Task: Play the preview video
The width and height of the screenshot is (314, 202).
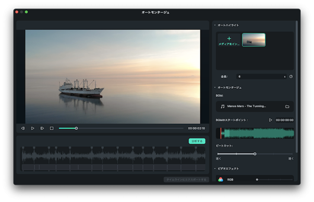Action: click(32, 128)
